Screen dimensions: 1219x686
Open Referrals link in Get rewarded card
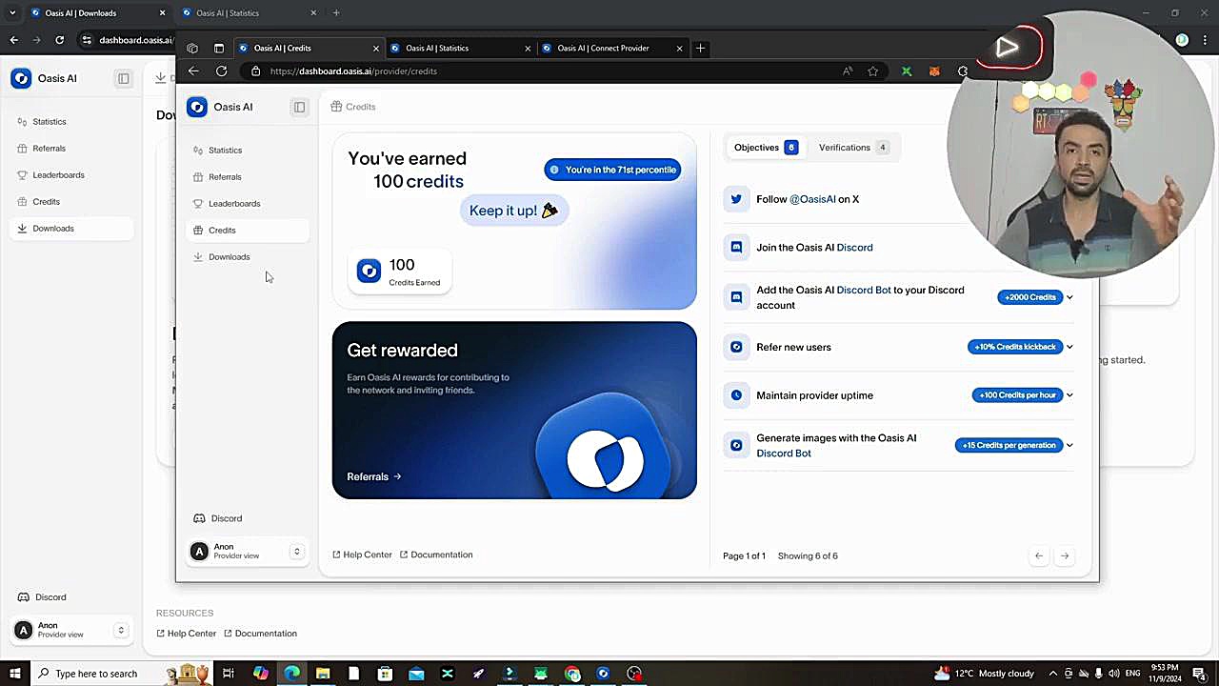[x=373, y=476]
